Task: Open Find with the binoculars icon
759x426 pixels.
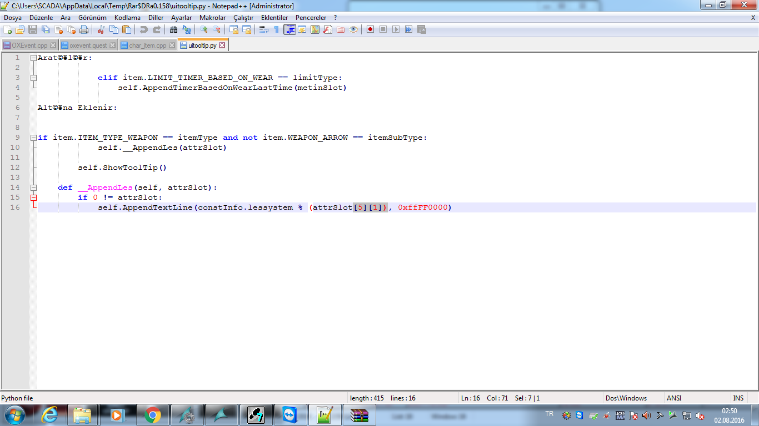Action: coord(174,29)
